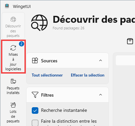Click the Found packages: 26 text
The height and width of the screenshot is (126, 135).
coord(68,28)
